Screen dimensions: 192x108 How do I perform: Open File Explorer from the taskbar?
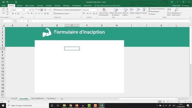[64, 105]
